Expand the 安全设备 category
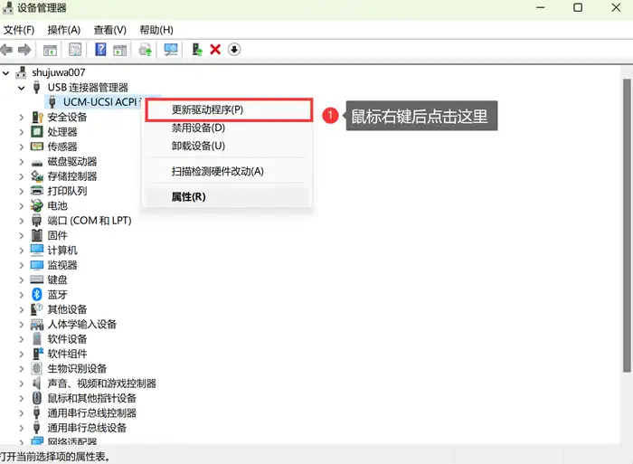This screenshot has height=464, width=633. [x=22, y=117]
